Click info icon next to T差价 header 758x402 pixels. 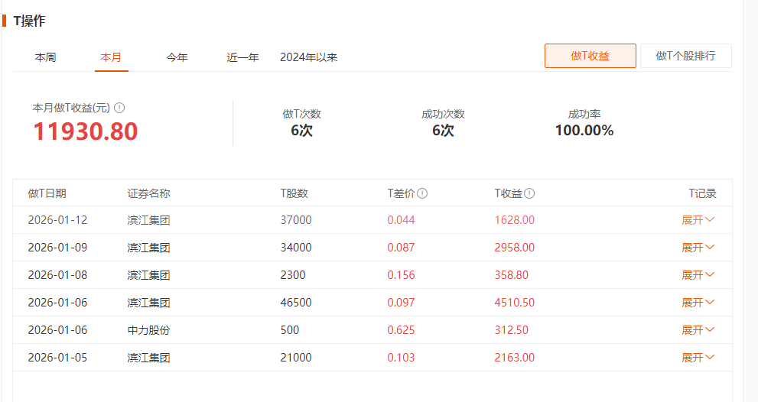[422, 194]
